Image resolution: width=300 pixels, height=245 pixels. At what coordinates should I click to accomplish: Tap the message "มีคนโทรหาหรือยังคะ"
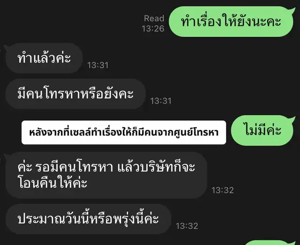click(75, 94)
